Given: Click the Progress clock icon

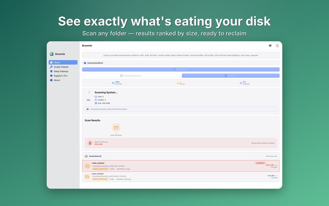Looking at the screenshot, I should coord(241,83).
